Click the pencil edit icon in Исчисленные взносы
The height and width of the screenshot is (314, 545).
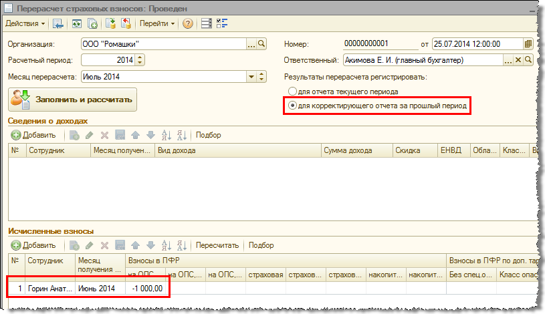click(x=90, y=246)
